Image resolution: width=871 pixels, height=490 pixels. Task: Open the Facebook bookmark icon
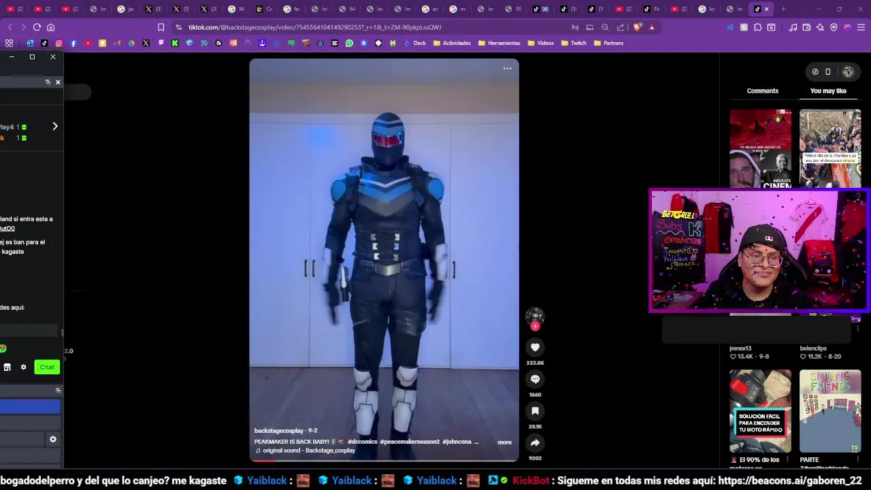click(x=73, y=43)
